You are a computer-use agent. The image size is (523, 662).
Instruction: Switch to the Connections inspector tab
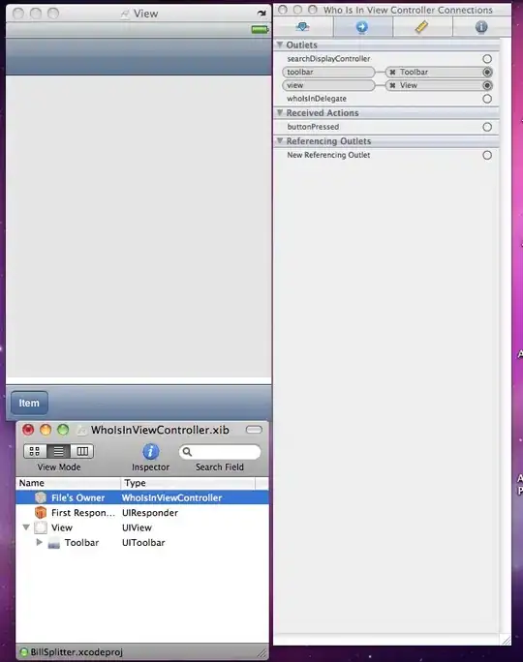[x=362, y=27]
